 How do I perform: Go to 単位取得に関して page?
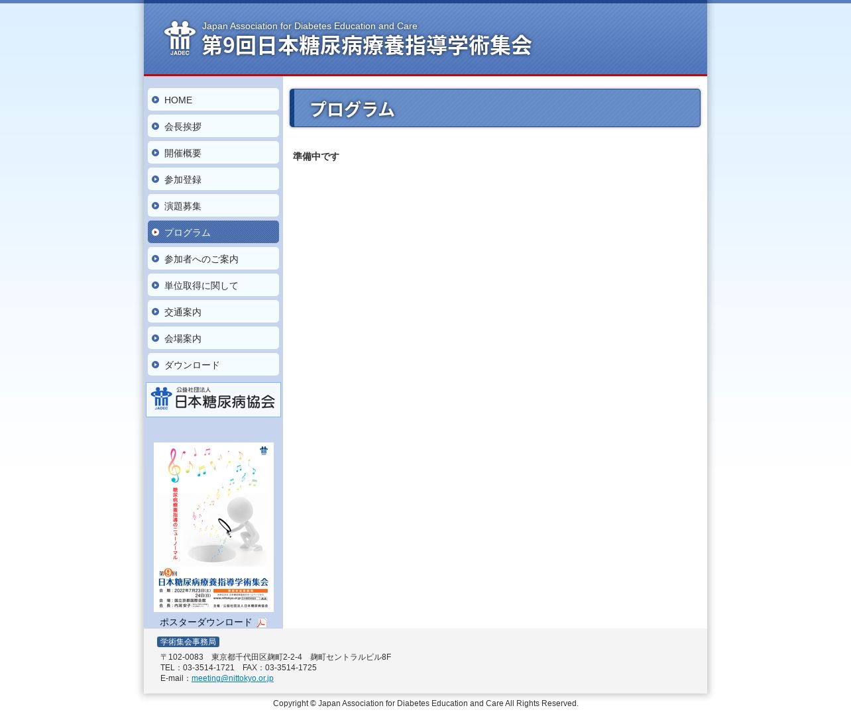click(x=213, y=285)
